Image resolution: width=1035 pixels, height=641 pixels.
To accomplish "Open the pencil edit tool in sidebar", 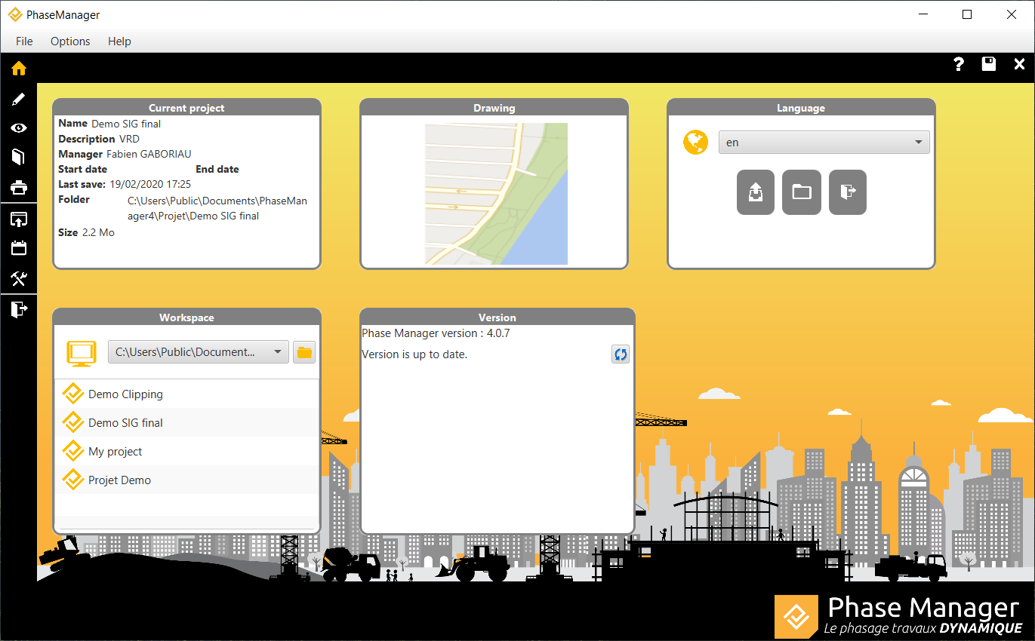I will tap(18, 99).
